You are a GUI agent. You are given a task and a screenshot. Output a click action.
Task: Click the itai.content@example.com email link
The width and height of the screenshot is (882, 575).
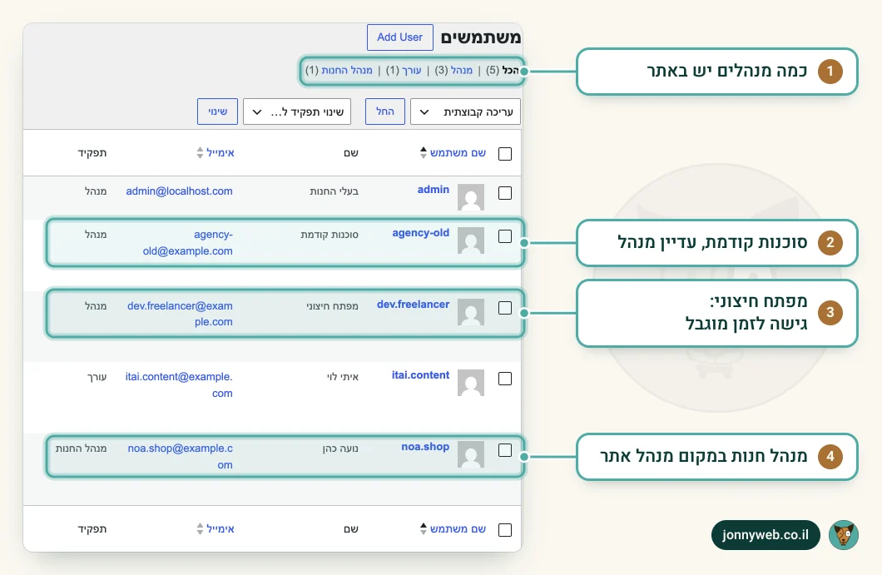(179, 384)
